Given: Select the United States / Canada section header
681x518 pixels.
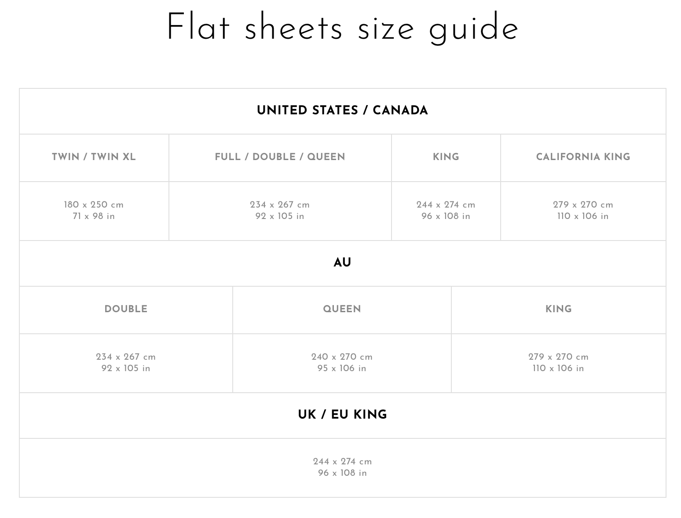Looking at the screenshot, I should 342,110.
